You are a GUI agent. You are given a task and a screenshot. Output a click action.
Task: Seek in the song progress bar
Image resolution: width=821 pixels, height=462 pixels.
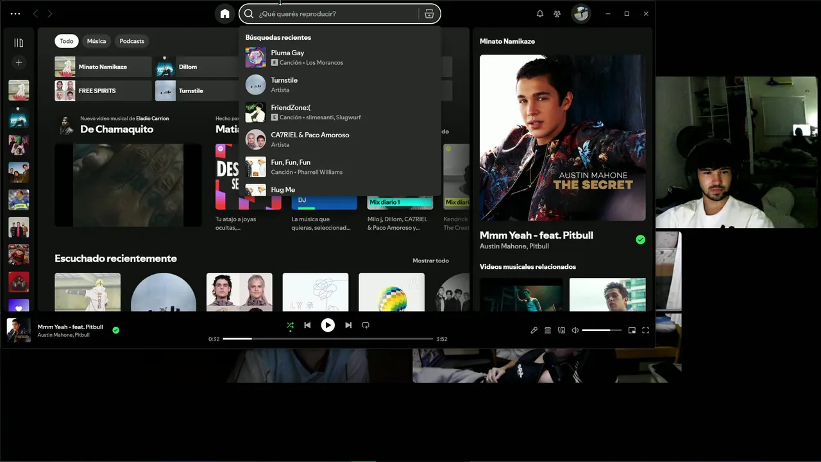[328, 339]
